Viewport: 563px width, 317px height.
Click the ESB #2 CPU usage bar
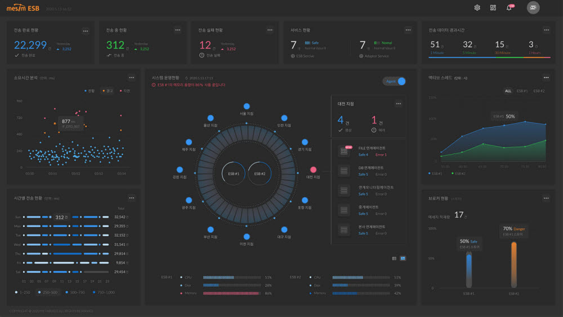point(361,278)
